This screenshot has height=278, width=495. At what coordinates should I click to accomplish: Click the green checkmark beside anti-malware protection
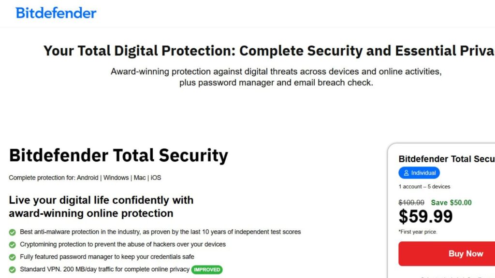tap(12, 232)
